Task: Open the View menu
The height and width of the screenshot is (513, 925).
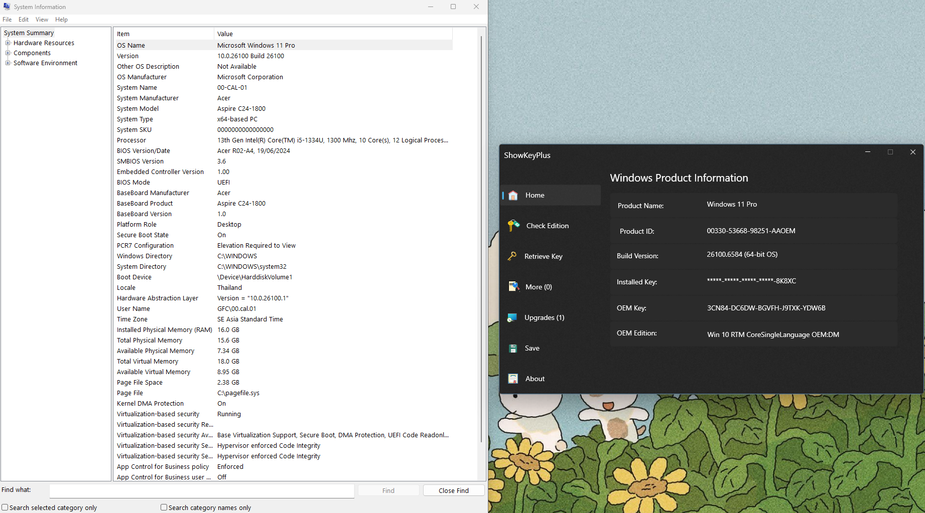Action: [42, 20]
